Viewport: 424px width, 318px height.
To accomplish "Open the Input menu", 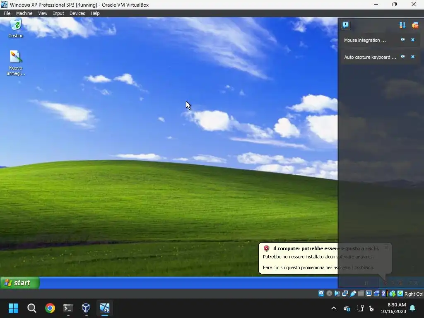I will 58,13.
